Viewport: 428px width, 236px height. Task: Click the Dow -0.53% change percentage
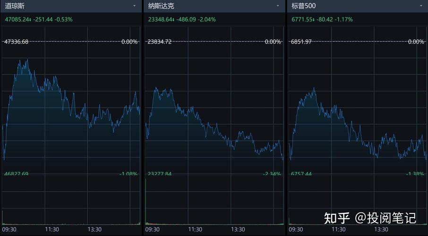[64, 19]
